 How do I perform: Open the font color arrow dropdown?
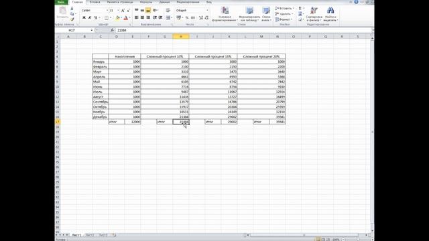129,18
